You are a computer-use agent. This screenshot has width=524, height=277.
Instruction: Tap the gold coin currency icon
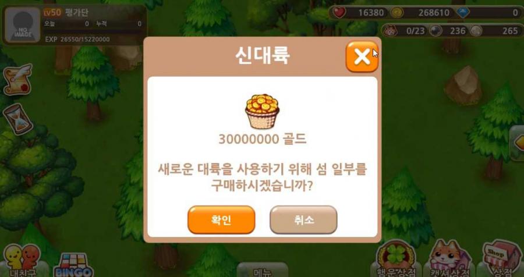(x=397, y=13)
